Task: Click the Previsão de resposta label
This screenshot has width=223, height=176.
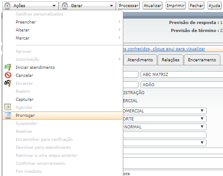Action: (x=194, y=23)
